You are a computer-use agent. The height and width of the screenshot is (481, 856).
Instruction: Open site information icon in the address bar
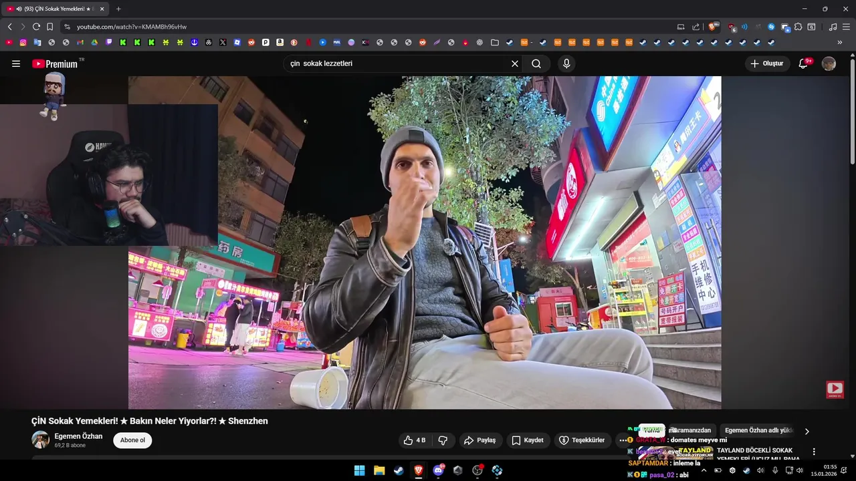66,27
